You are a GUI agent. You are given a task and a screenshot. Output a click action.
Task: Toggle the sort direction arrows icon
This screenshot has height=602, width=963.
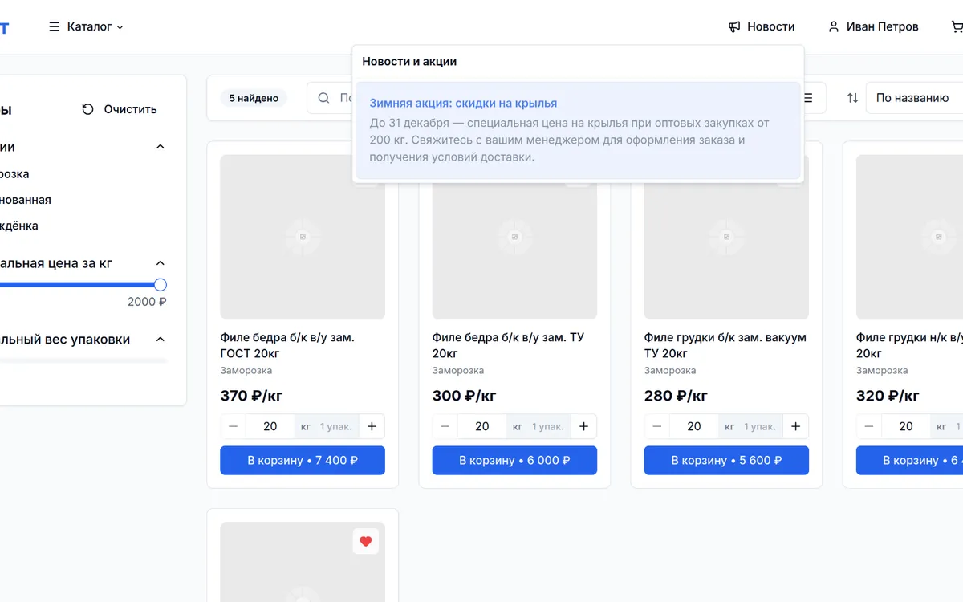point(852,98)
